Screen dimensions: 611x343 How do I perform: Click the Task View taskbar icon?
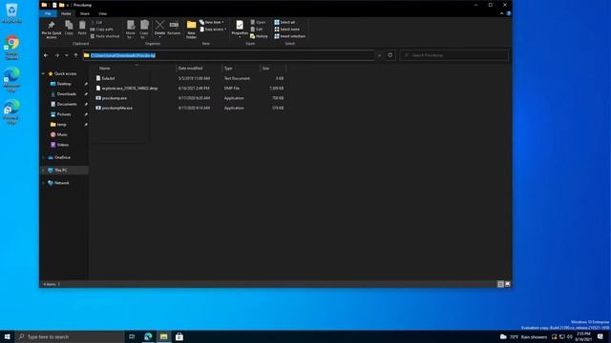[132, 336]
